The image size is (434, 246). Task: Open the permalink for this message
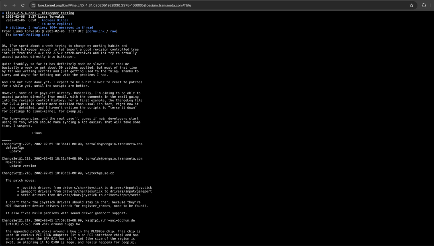(96, 31)
